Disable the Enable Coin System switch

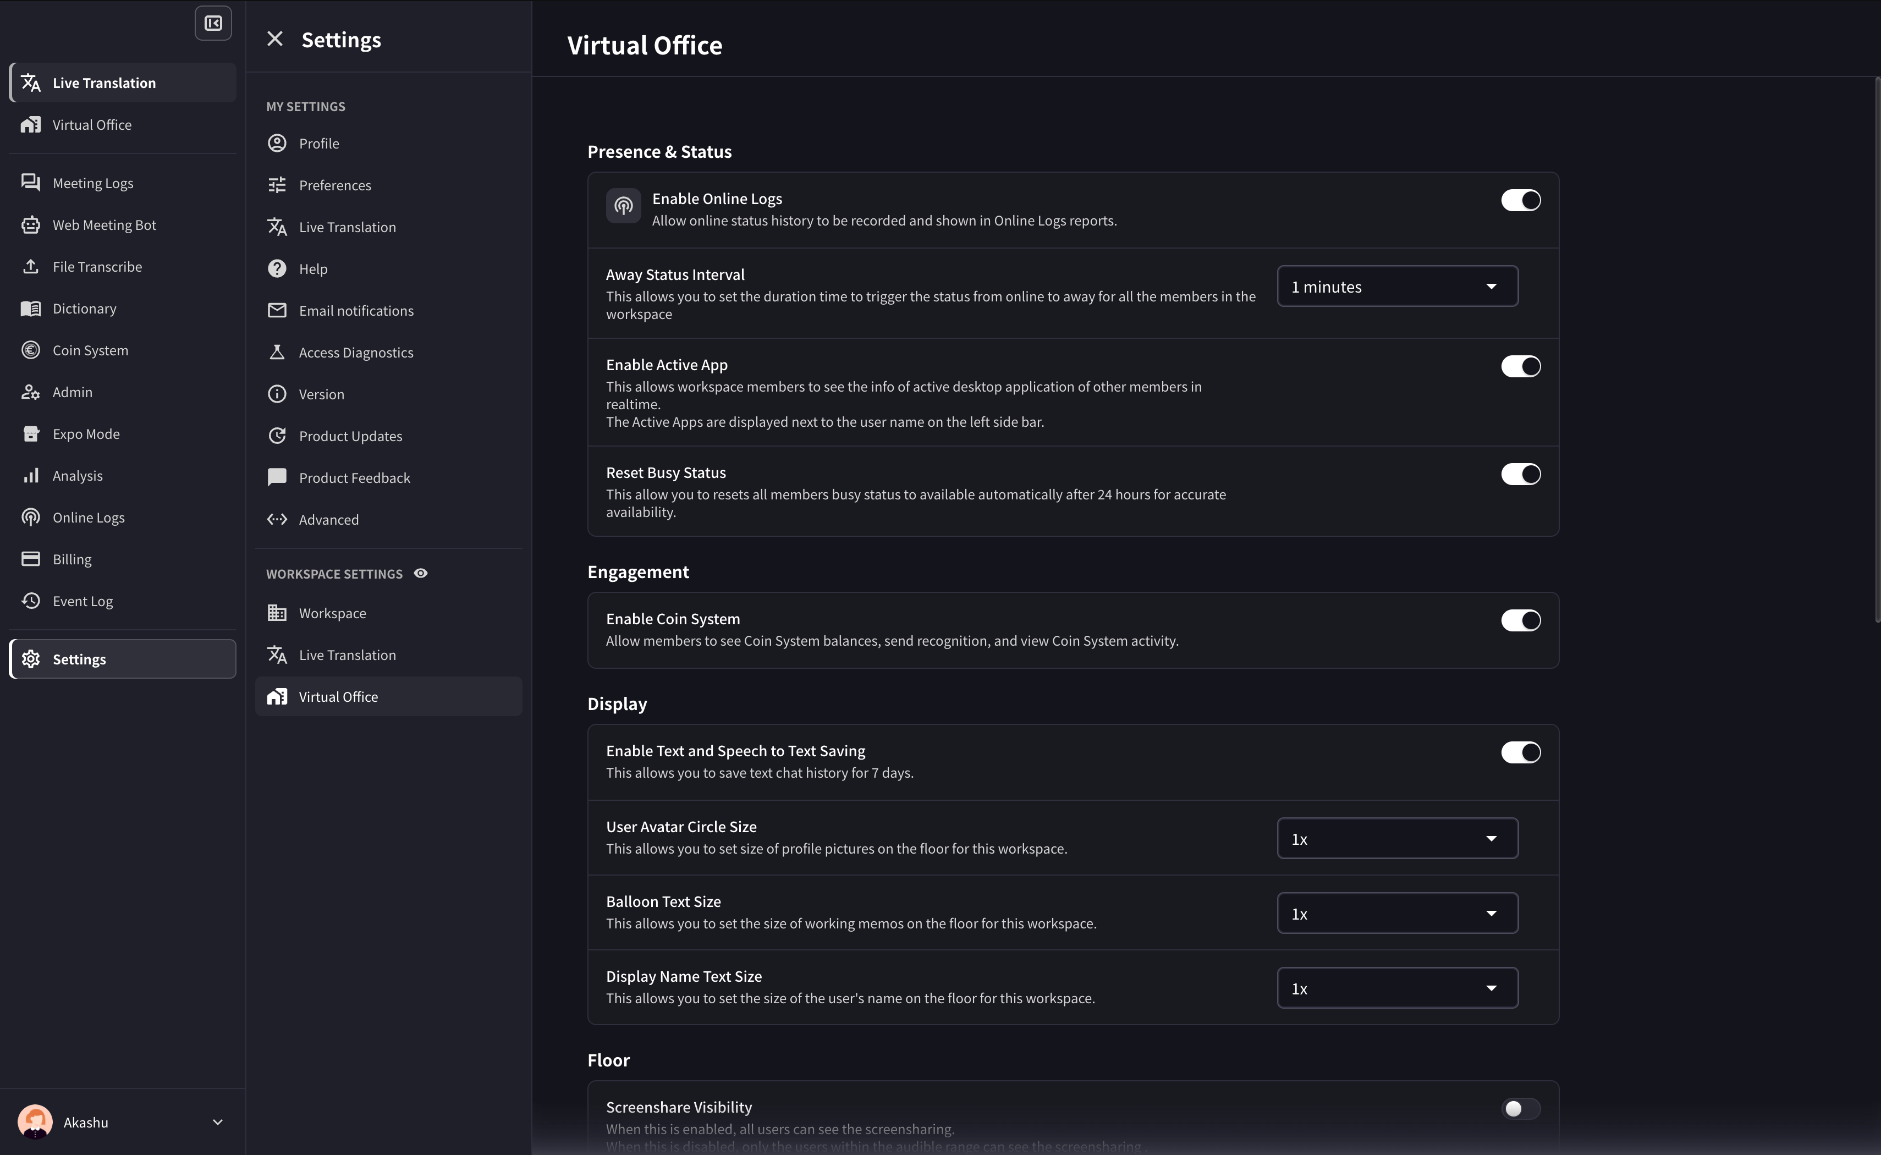tap(1521, 620)
